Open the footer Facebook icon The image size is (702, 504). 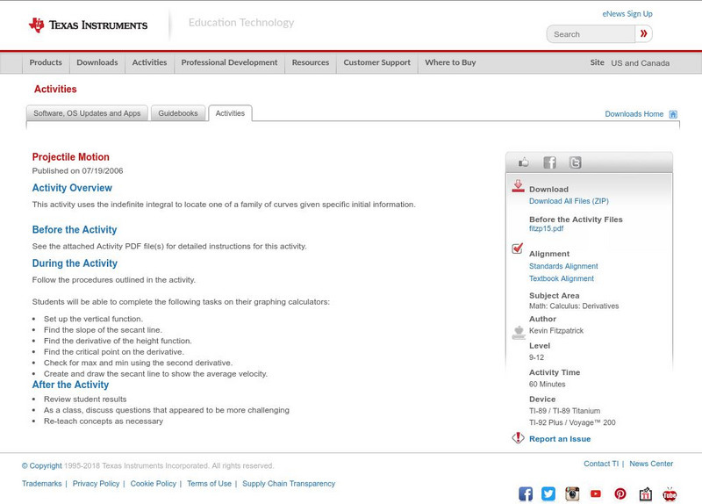[x=526, y=493]
